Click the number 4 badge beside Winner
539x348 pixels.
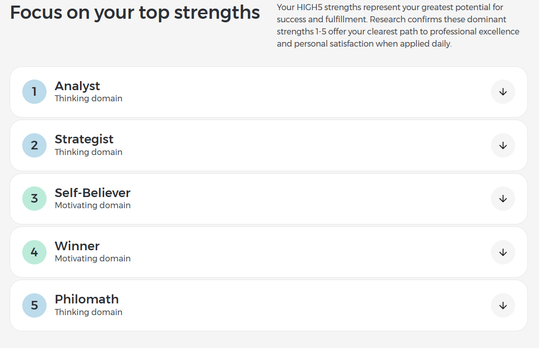34,252
